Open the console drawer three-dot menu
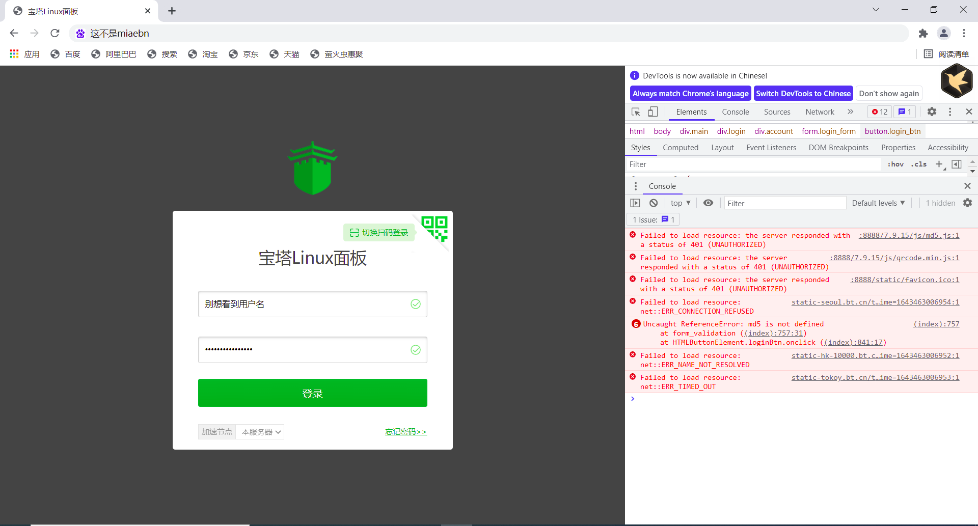978x526 pixels. pos(636,186)
